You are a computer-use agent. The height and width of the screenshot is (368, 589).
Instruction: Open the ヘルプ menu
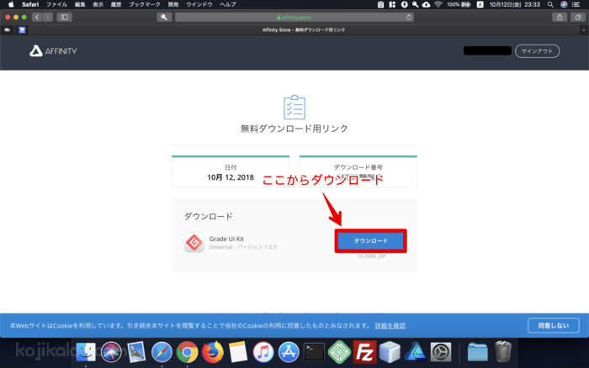(228, 4)
